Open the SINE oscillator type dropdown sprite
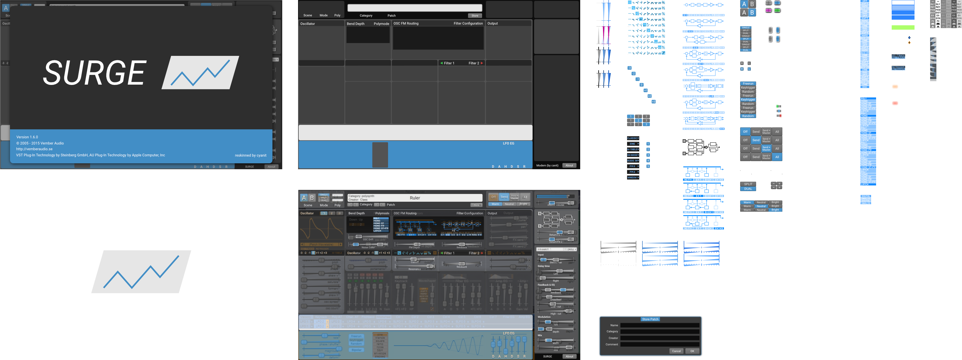The width and height of the screenshot is (962, 360). point(633,144)
